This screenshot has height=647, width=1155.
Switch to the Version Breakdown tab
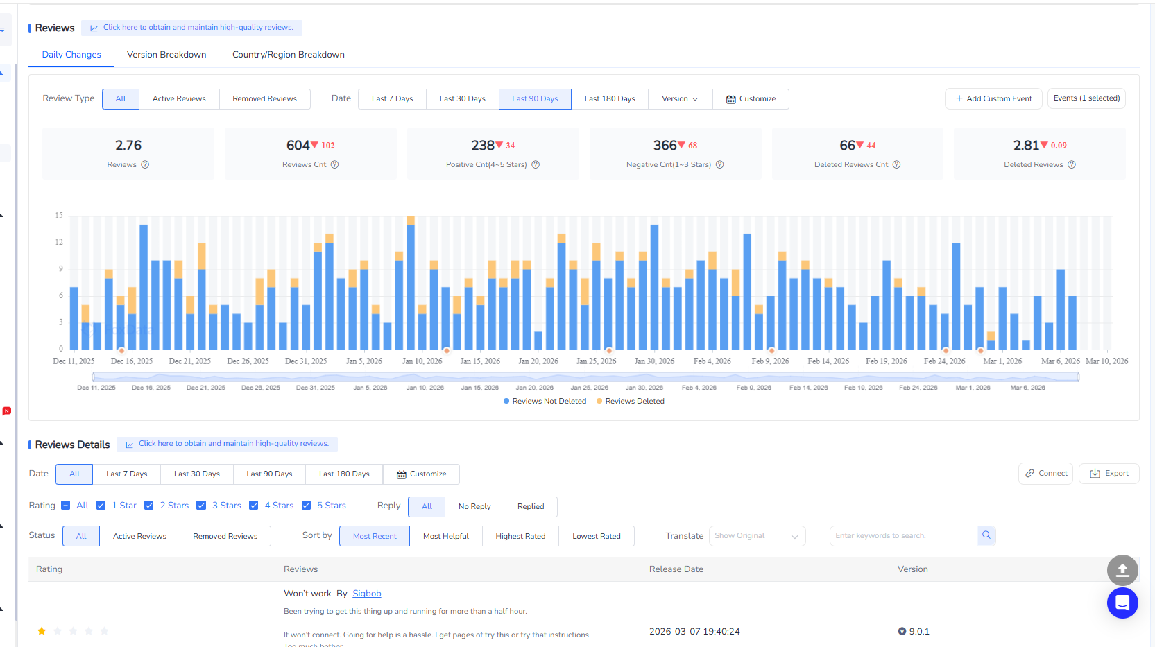pos(166,55)
